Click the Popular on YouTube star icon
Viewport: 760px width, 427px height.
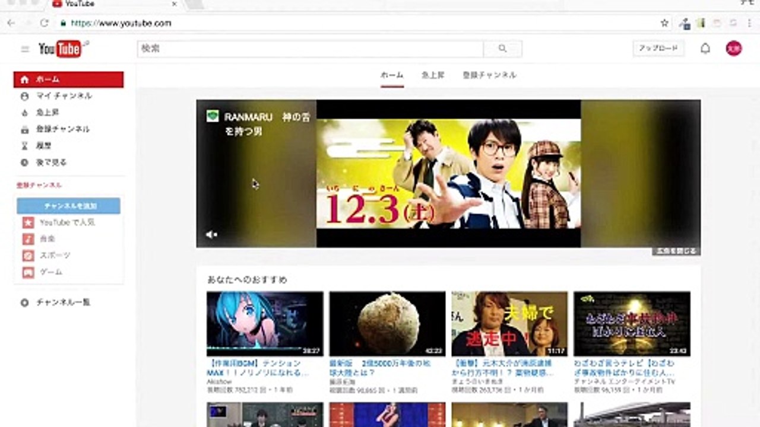[28, 222]
